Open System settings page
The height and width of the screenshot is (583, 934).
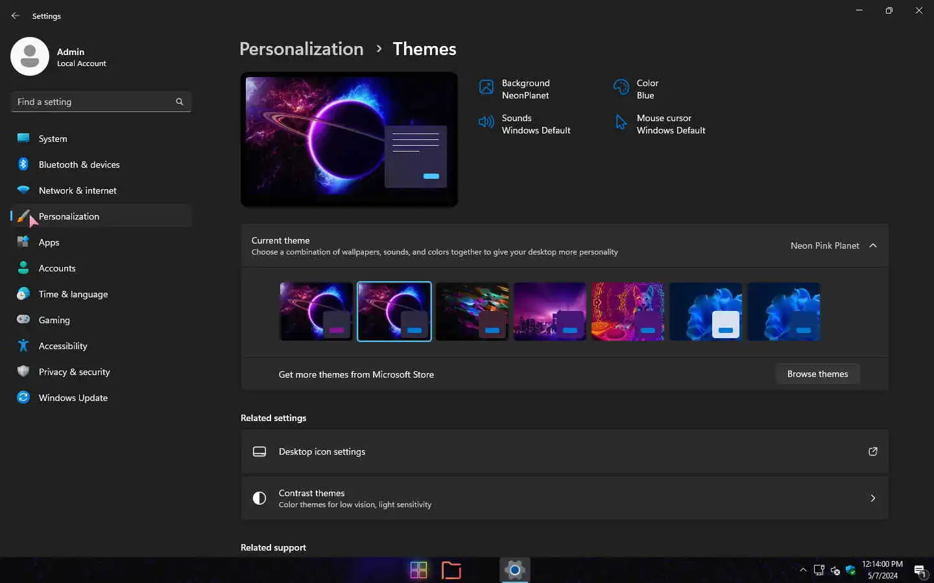pos(101,138)
